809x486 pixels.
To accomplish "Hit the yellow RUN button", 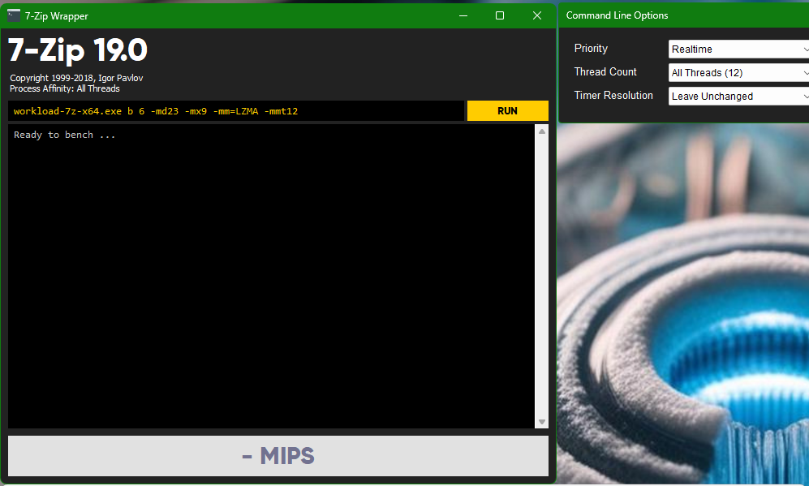I will [507, 111].
